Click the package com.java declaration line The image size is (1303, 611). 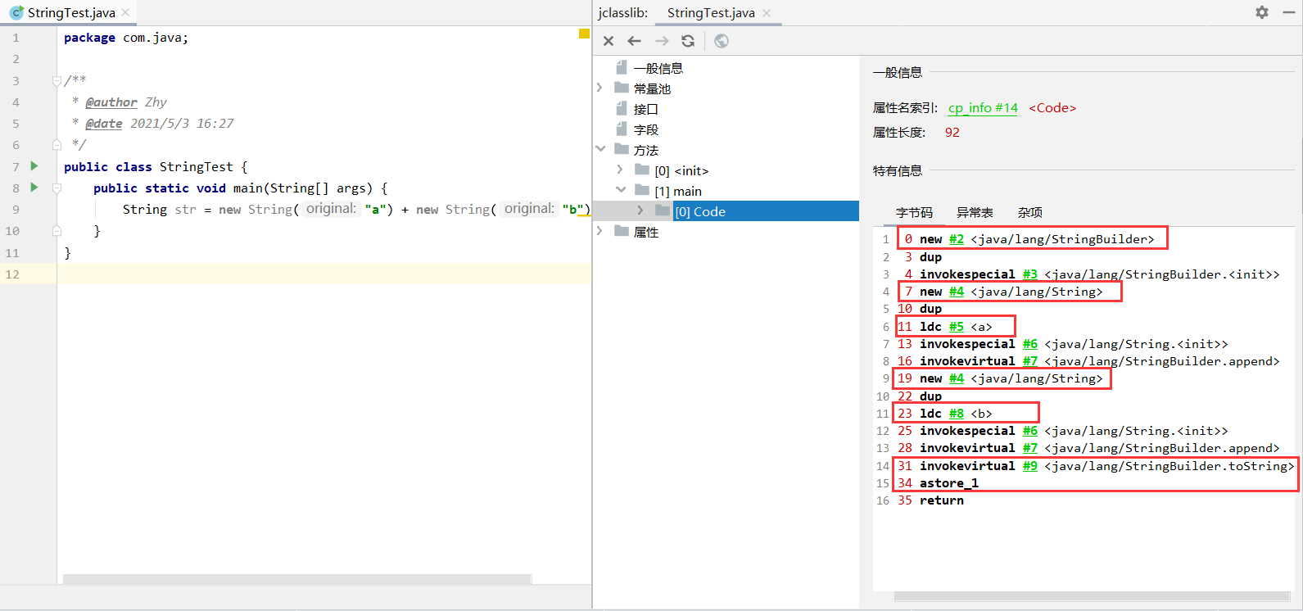[126, 38]
